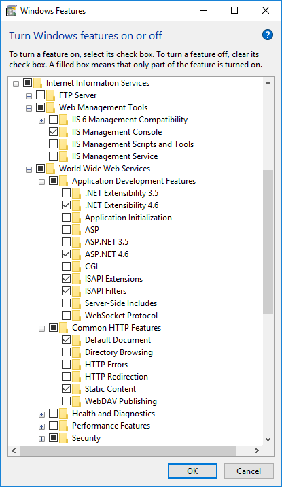Click the Internet Information Services folder icon

point(38,83)
